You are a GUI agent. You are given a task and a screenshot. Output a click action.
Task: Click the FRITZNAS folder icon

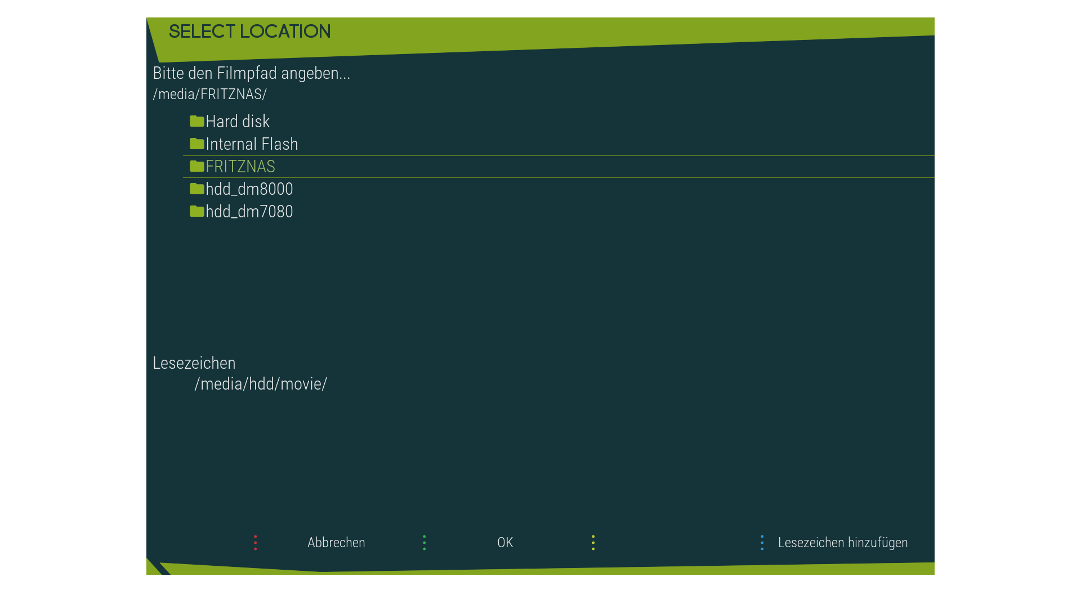pos(196,166)
